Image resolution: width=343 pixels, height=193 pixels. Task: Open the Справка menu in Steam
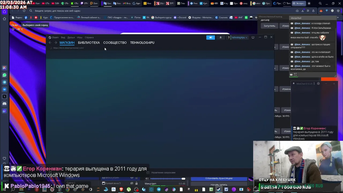[89, 38]
